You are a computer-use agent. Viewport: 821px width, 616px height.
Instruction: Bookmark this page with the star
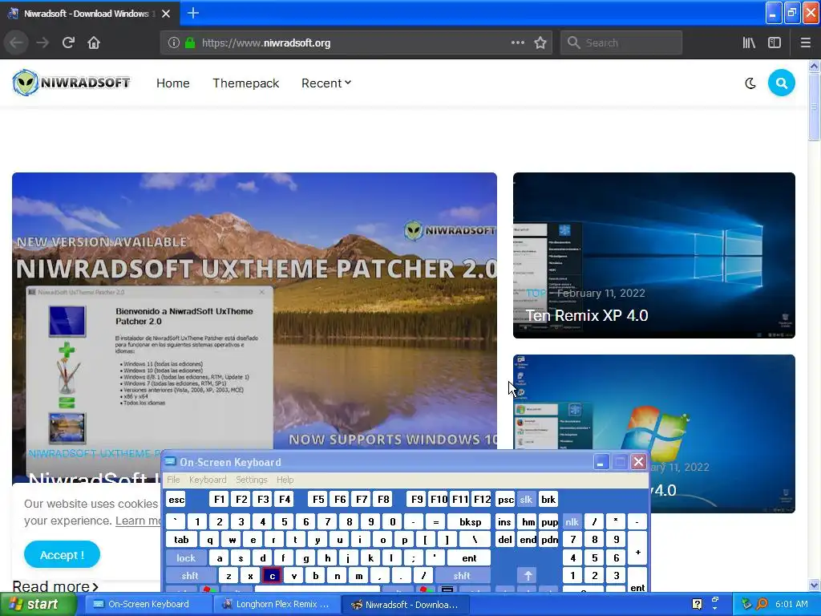coord(540,43)
